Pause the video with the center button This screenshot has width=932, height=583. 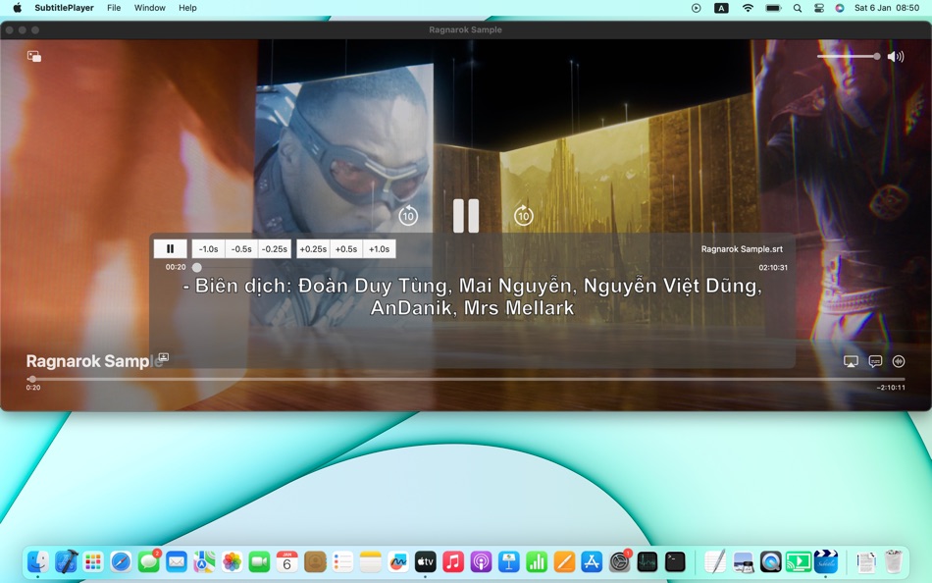tap(466, 214)
